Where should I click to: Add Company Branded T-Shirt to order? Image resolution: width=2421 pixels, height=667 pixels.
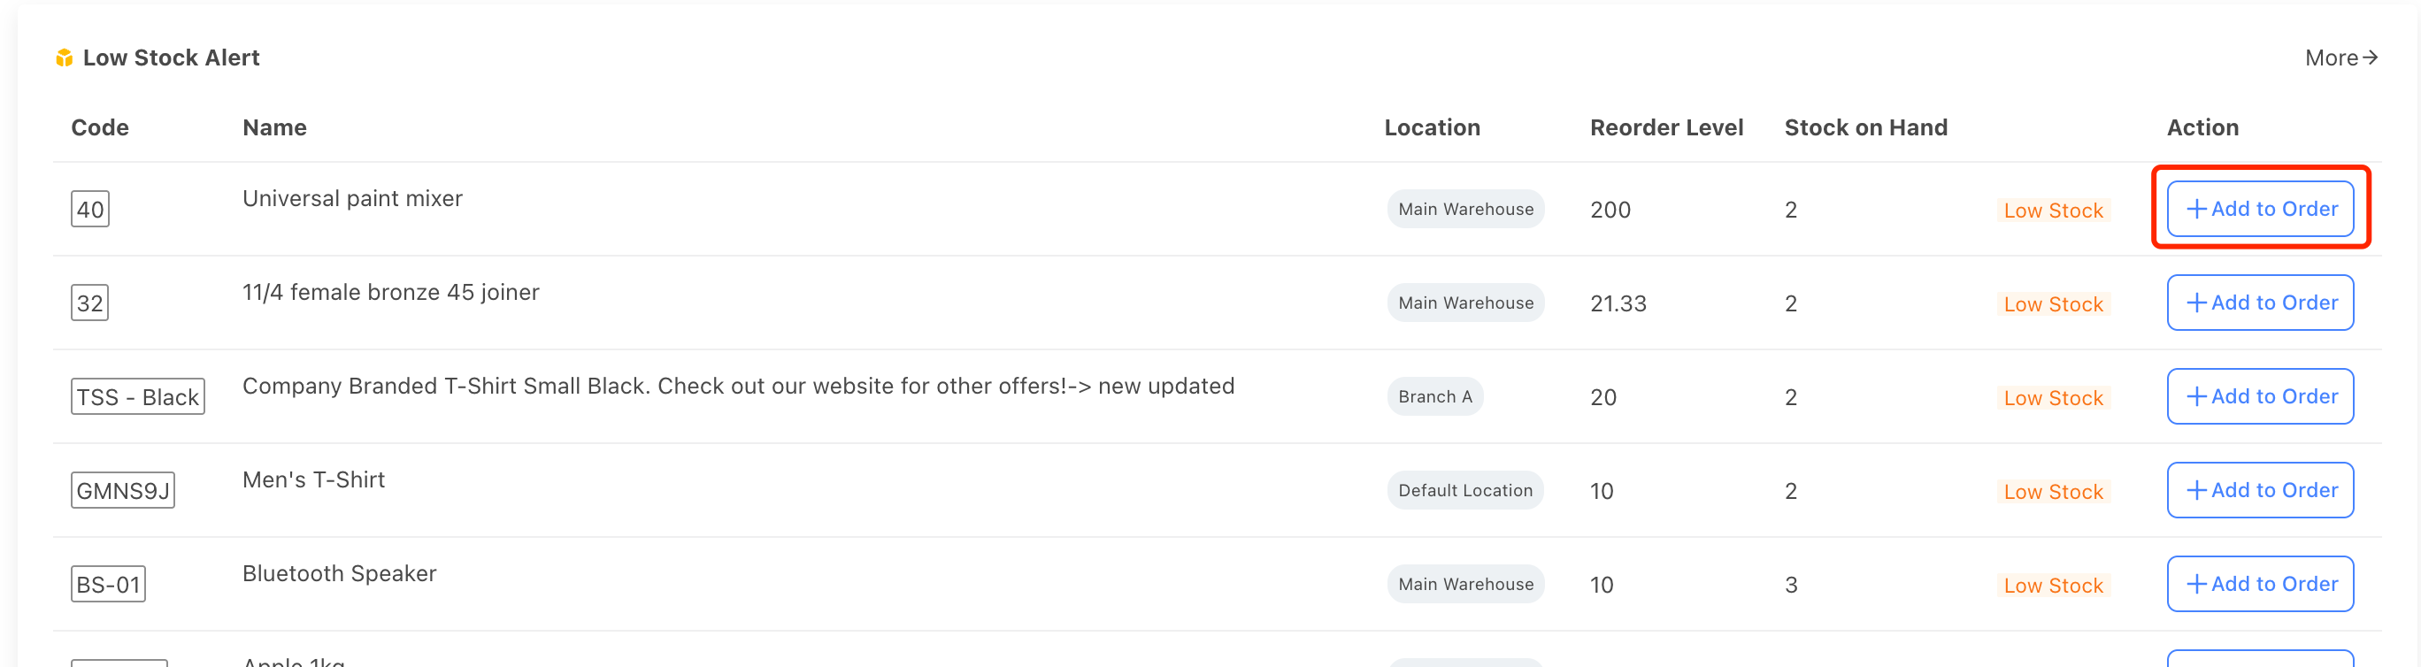pyautogui.click(x=2259, y=396)
